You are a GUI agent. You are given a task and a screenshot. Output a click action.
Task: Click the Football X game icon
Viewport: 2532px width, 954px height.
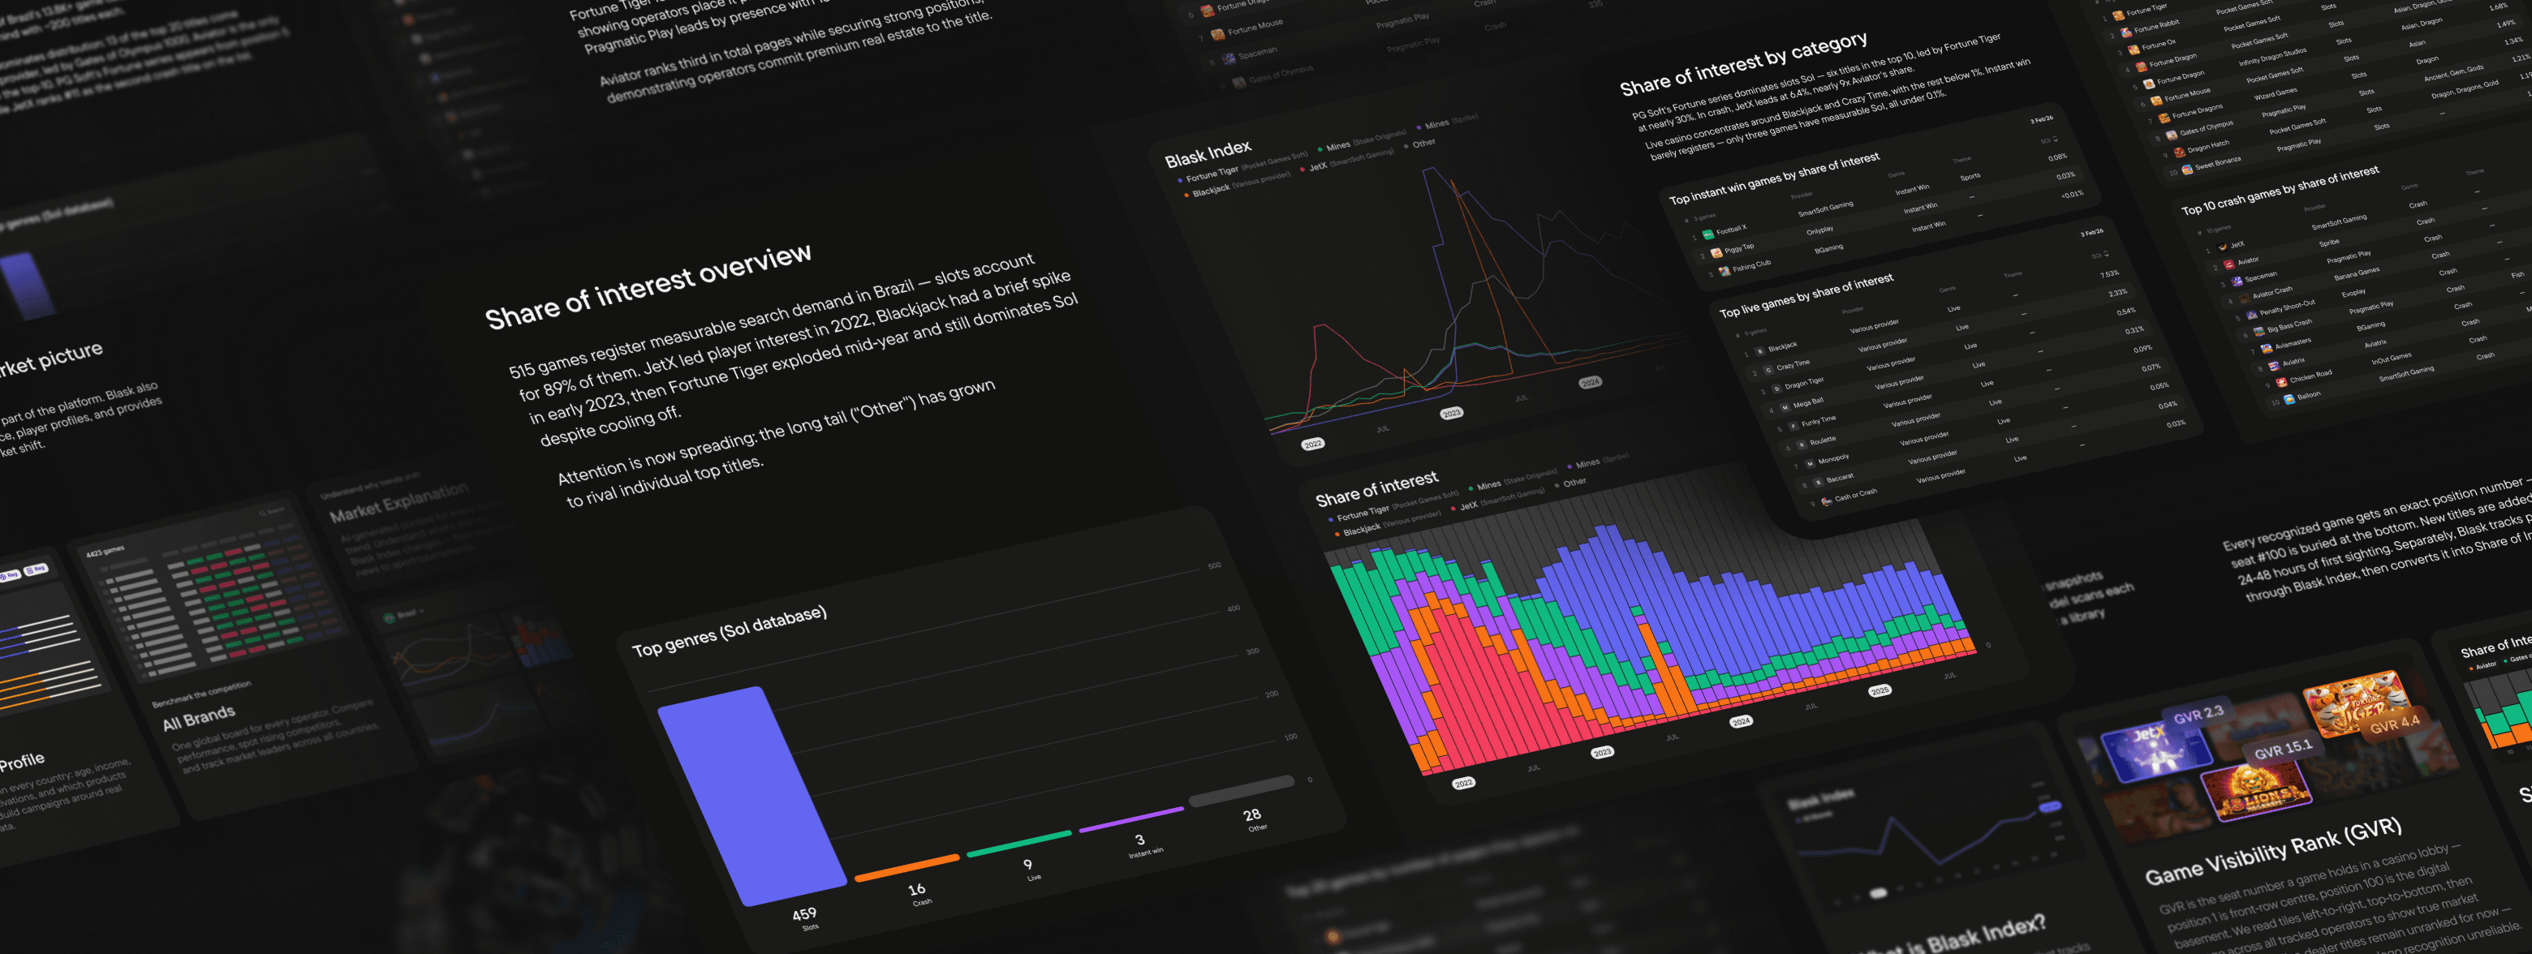pyautogui.click(x=1707, y=234)
